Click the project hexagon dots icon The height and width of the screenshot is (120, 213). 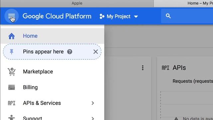click(102, 16)
